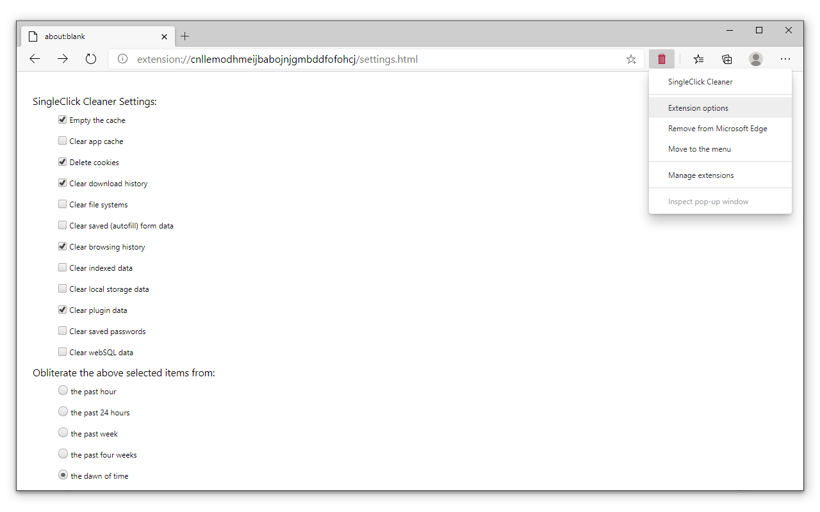
Task: Choose Move to the menu
Action: (720, 149)
